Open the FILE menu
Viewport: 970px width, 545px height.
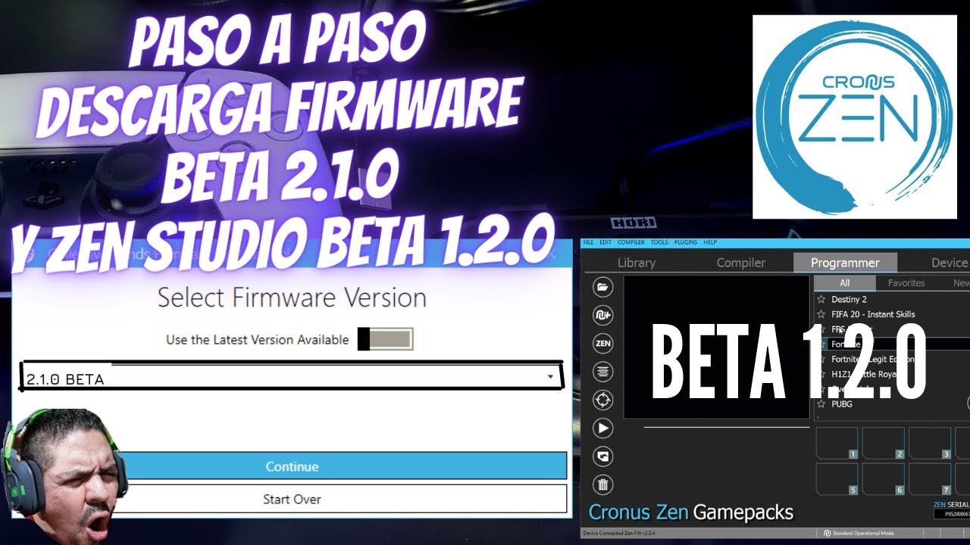click(588, 242)
